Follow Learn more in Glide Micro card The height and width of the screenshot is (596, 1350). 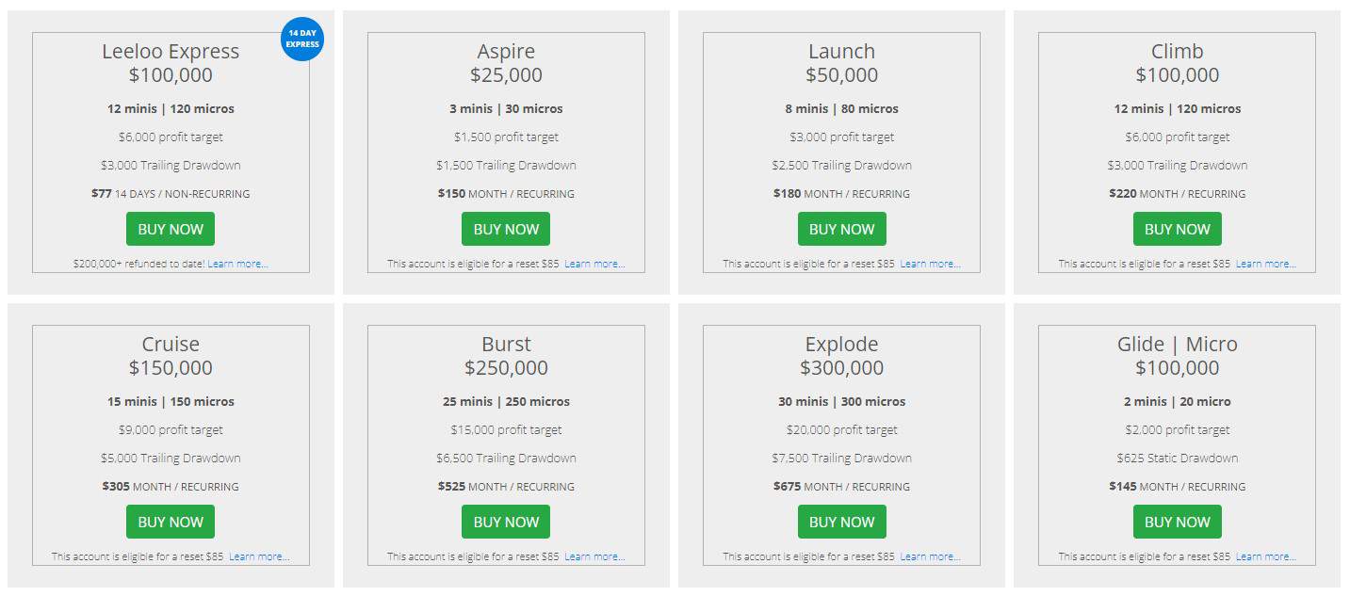[x=1265, y=557]
